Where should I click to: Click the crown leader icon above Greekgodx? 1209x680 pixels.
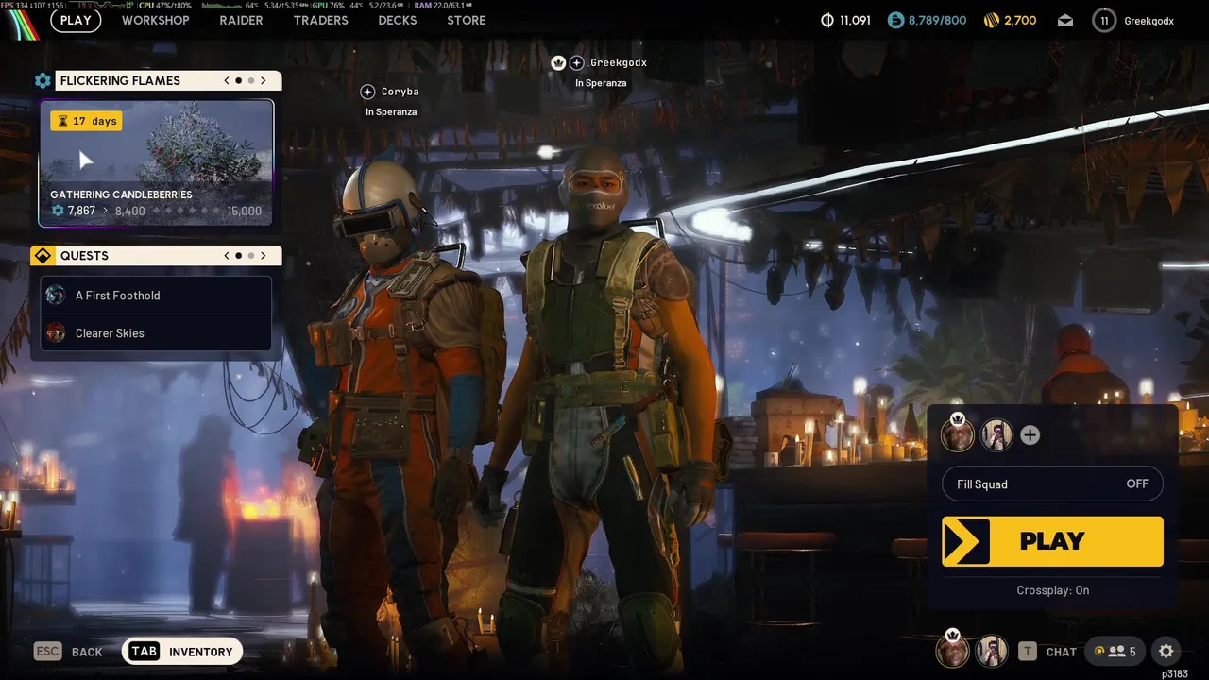[558, 63]
